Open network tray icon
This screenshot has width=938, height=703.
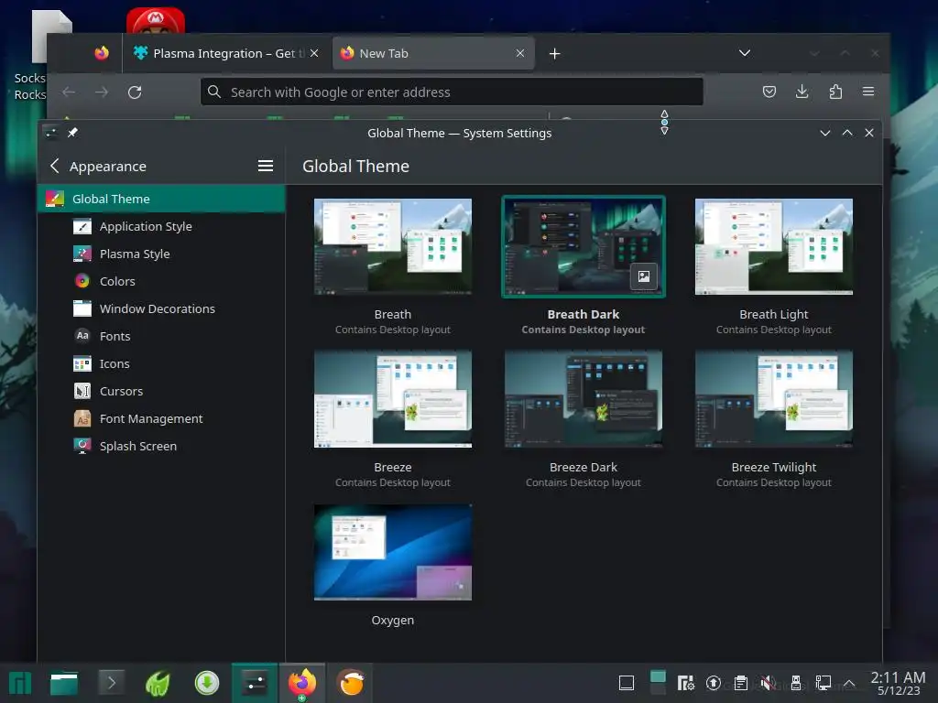click(823, 683)
